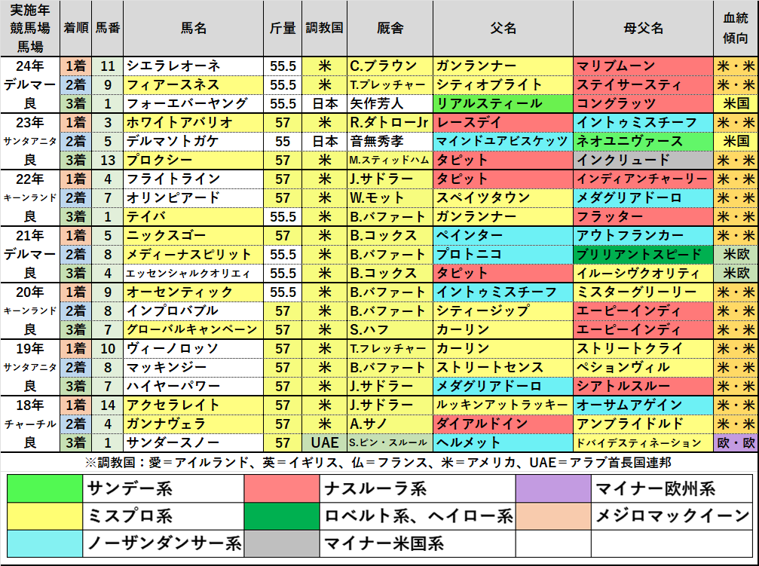759x566 pixels.
Task: Click the damsire cell コングラッツ
Action: [643, 103]
